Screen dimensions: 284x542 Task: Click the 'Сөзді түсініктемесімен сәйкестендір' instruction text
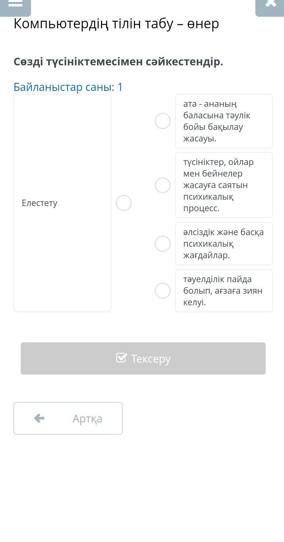[x=119, y=62]
